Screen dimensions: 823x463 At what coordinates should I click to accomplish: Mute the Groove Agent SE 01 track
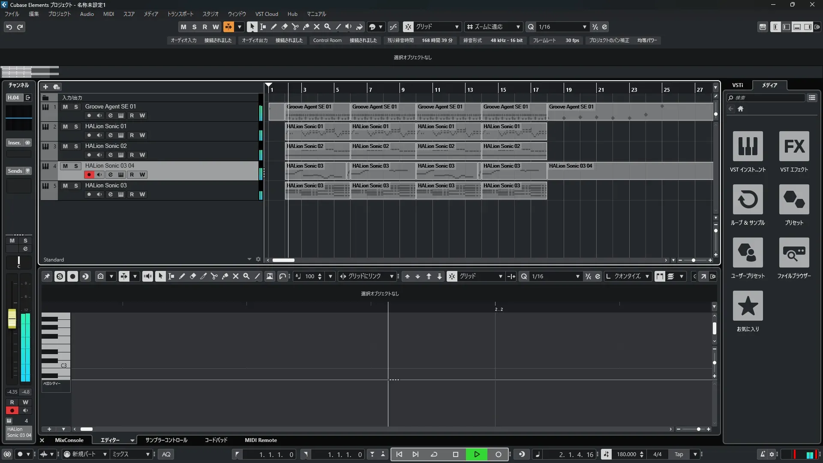[x=65, y=107]
